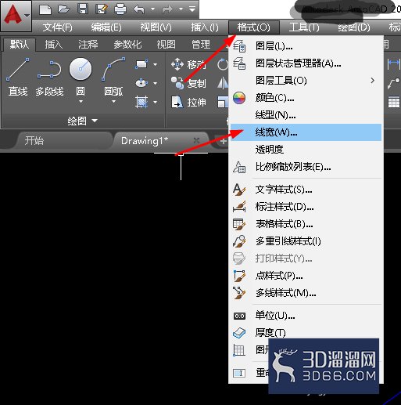Expand the Layer Tools (图层工具) submenu arrow
This screenshot has height=405, width=401.
[373, 81]
